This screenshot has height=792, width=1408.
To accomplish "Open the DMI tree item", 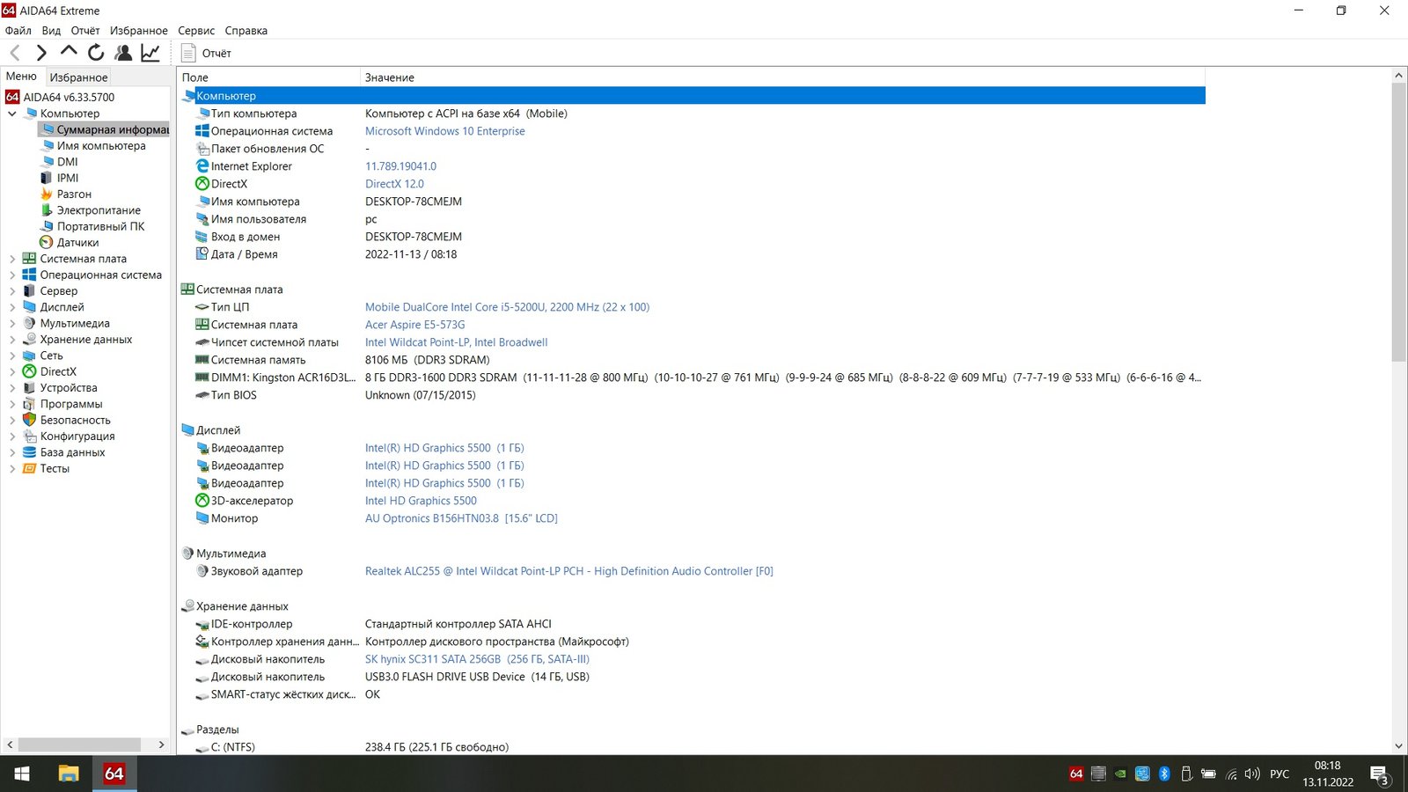I will (x=67, y=162).
